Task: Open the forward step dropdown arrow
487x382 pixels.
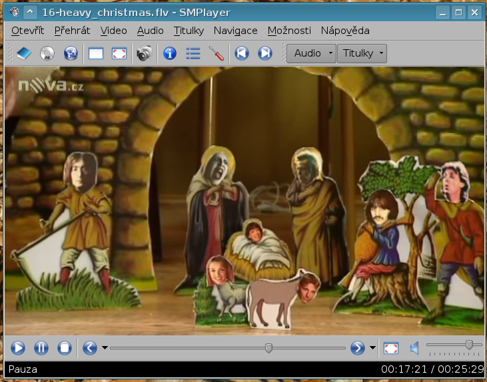Action: click(372, 348)
